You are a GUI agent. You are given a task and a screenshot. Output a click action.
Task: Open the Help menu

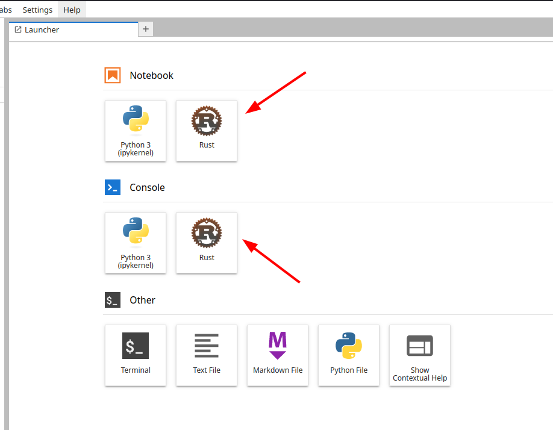point(72,10)
